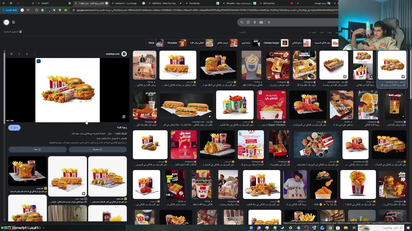
Task: Close the image preview panel
Action: tap(11, 54)
